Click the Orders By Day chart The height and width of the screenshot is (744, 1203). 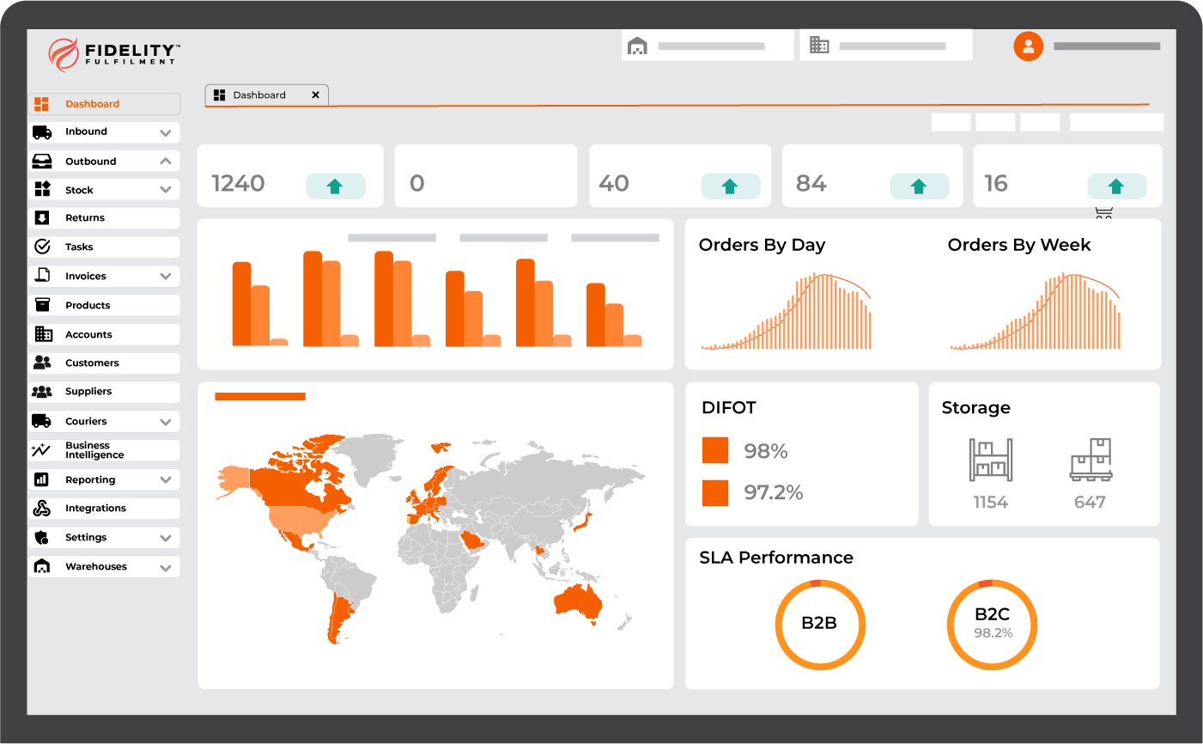click(787, 311)
